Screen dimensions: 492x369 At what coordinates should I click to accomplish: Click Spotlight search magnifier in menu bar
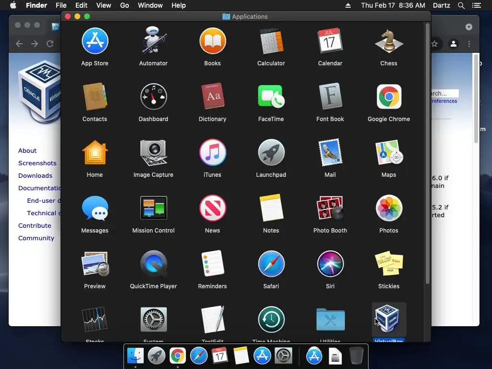tap(461, 5)
